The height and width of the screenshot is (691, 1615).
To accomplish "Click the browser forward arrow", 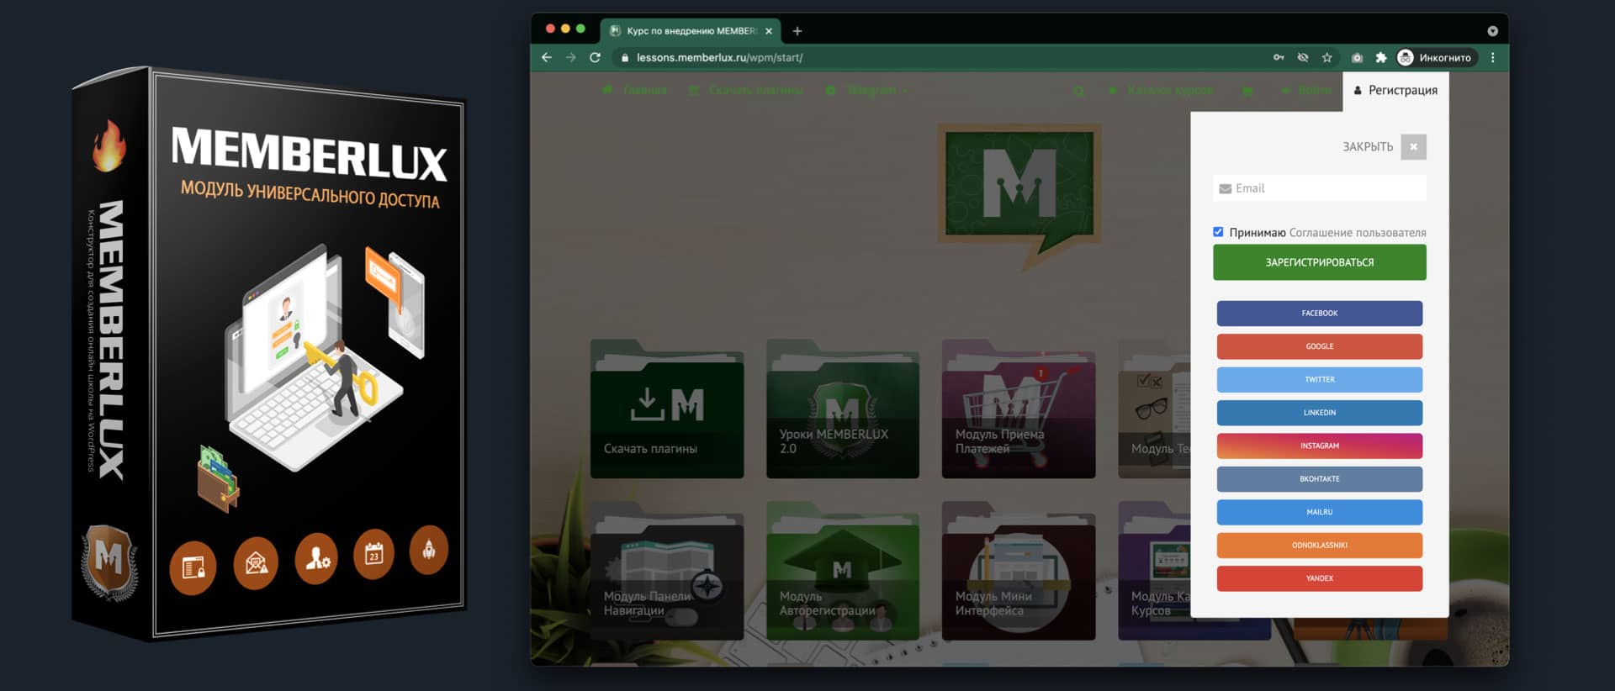I will point(571,57).
